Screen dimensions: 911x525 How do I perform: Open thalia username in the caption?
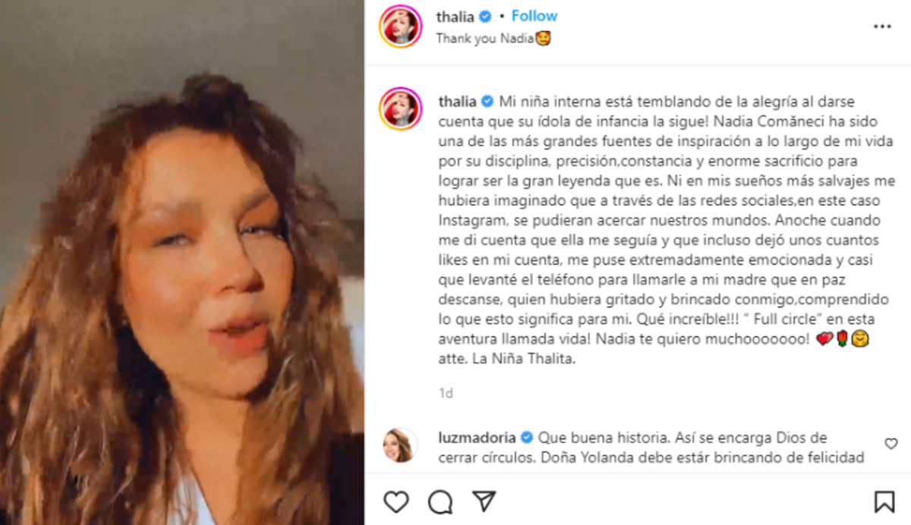(x=457, y=102)
